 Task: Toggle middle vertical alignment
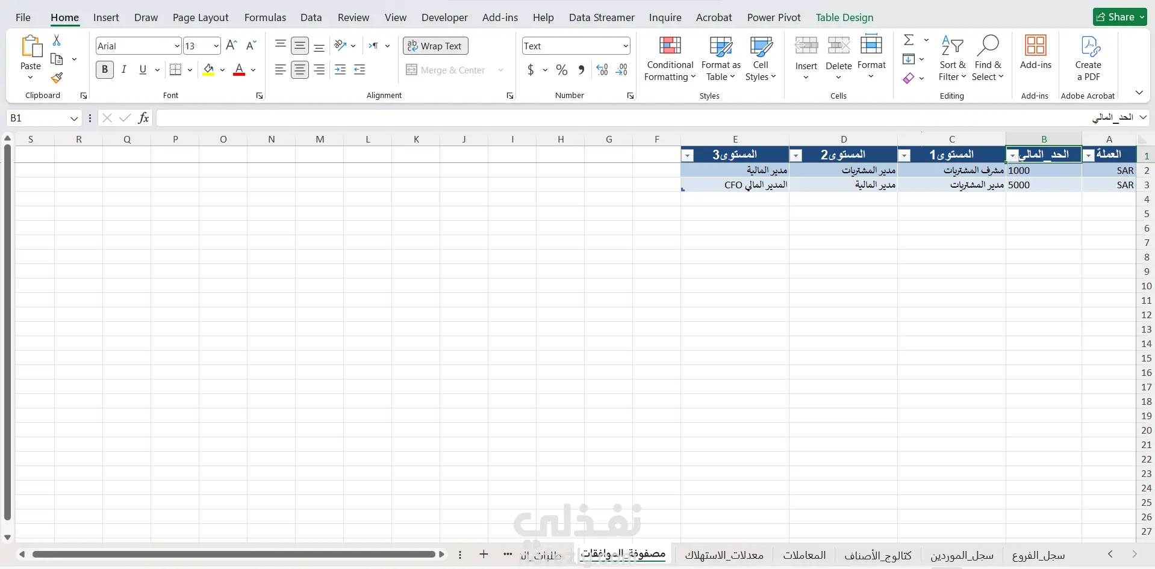[300, 46]
